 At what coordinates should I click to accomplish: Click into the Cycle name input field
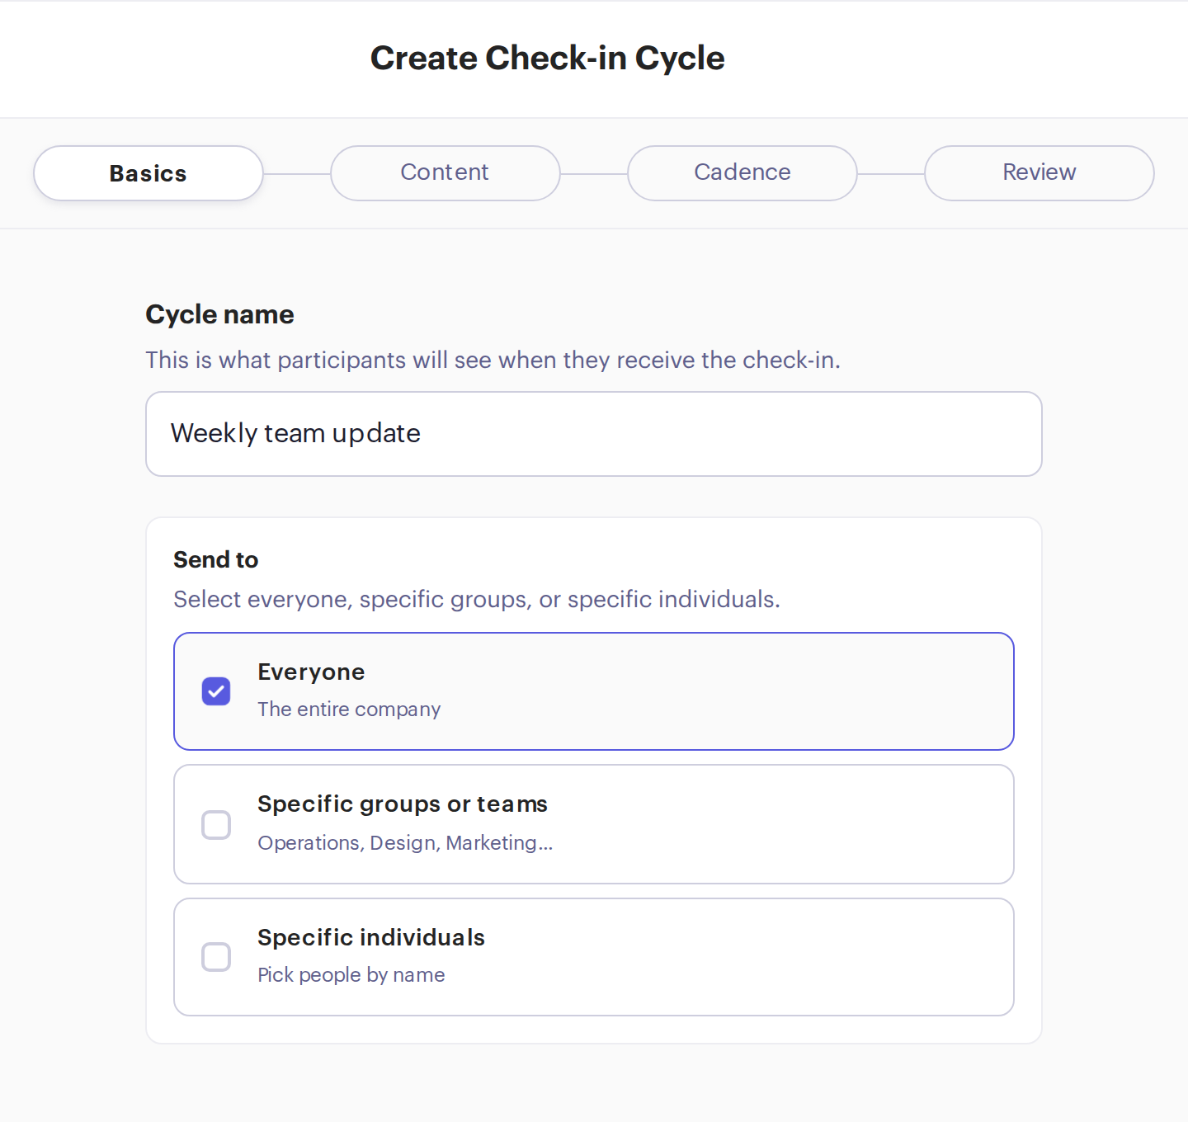[594, 434]
